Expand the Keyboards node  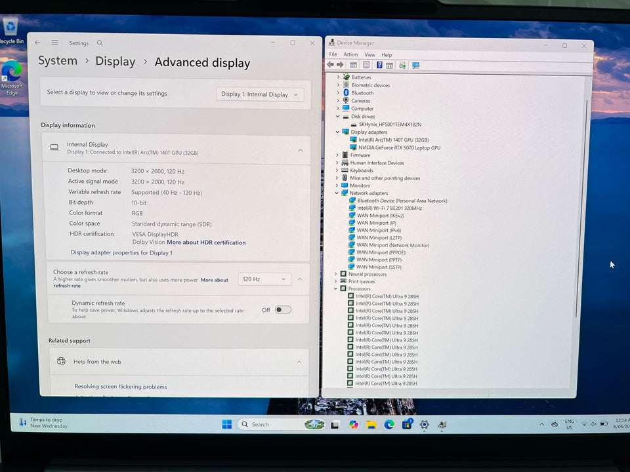[x=337, y=170]
